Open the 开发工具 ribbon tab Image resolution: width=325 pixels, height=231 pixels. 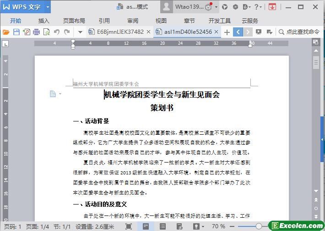[220, 21]
